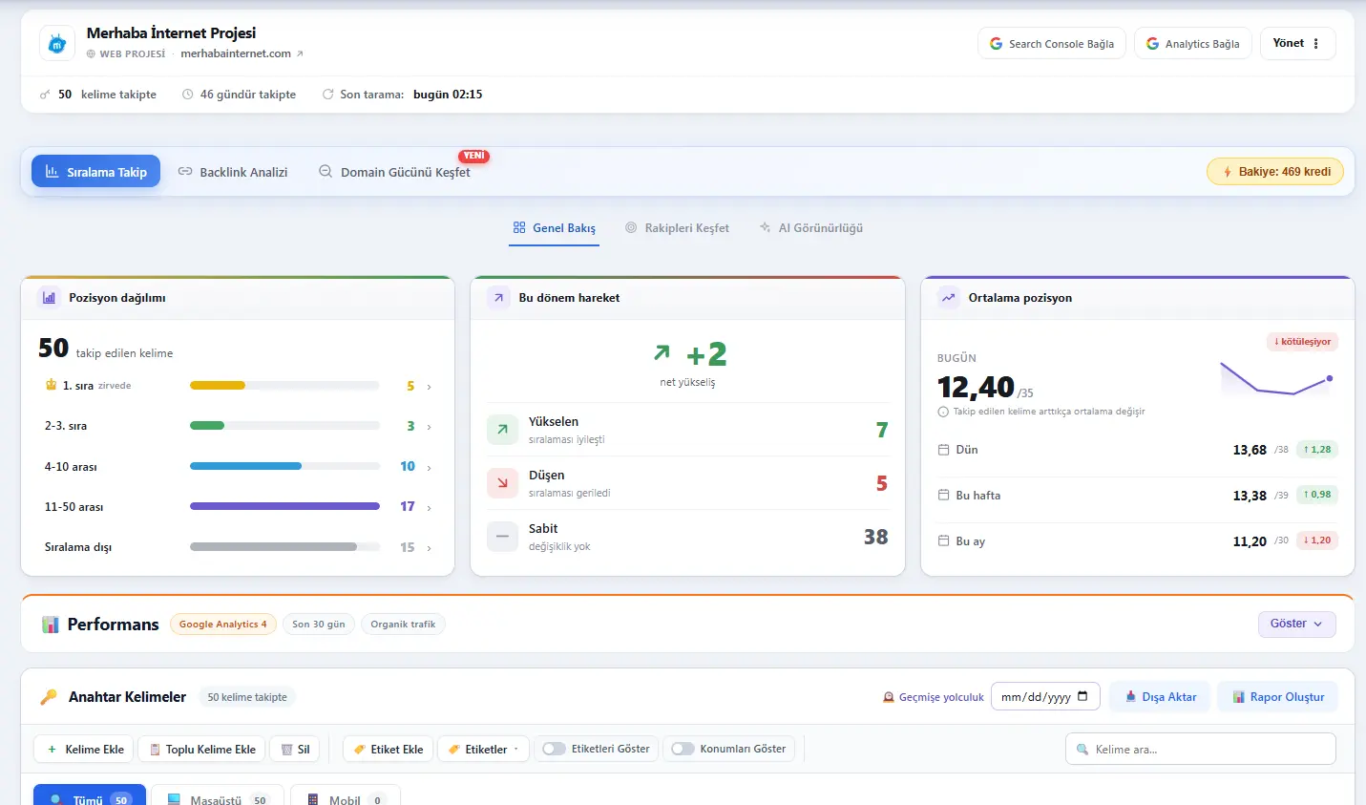Viewport: 1366px width, 805px height.
Task: Click the green up-arrow icon for Yükselen
Action: pos(502,430)
